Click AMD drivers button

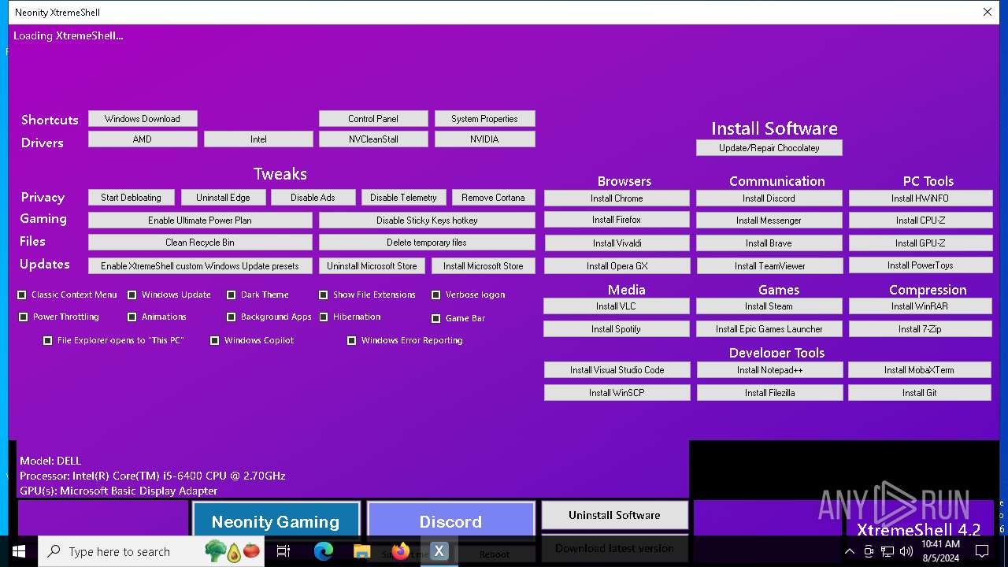pyautogui.click(x=143, y=139)
